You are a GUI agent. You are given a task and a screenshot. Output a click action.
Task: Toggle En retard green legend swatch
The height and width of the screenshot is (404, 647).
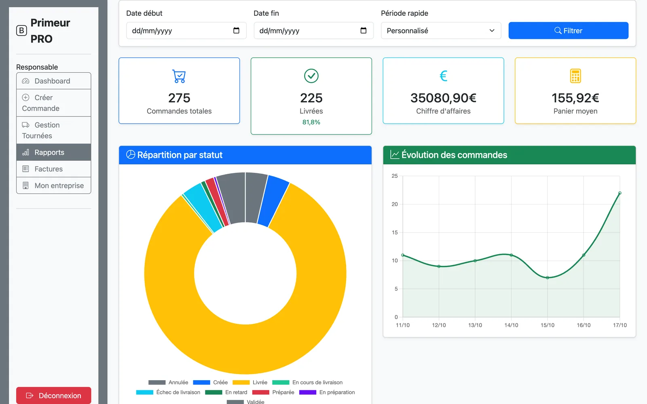pyautogui.click(x=214, y=392)
